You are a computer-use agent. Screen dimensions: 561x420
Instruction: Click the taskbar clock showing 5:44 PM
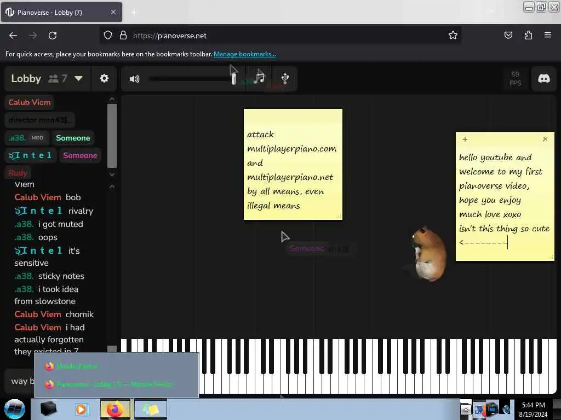pos(533,409)
